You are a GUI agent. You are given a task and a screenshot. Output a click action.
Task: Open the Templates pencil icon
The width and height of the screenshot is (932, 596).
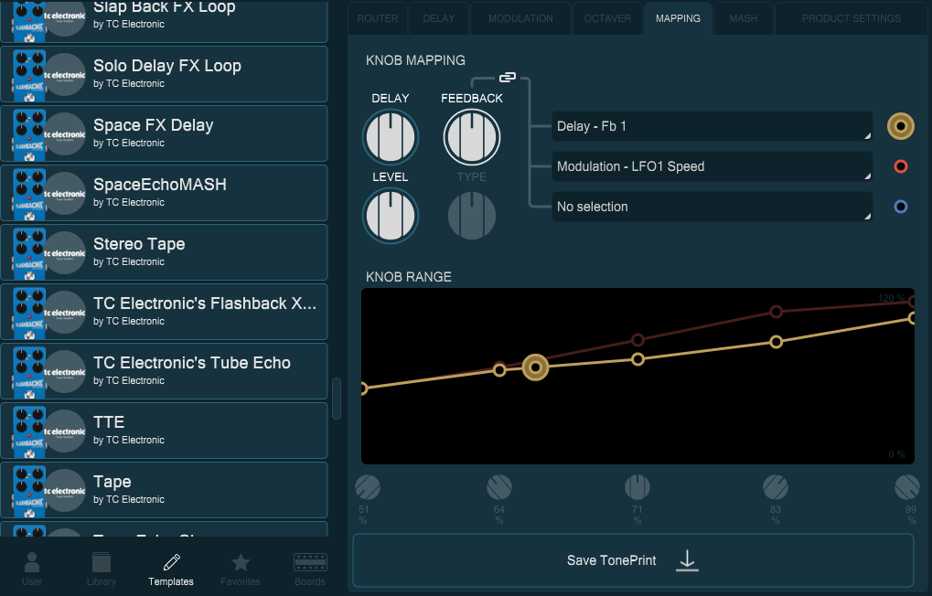click(171, 562)
